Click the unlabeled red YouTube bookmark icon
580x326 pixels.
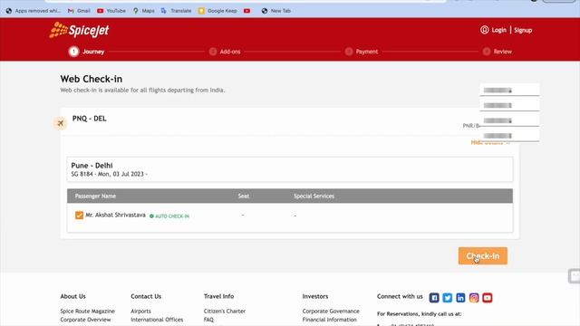coord(247,11)
